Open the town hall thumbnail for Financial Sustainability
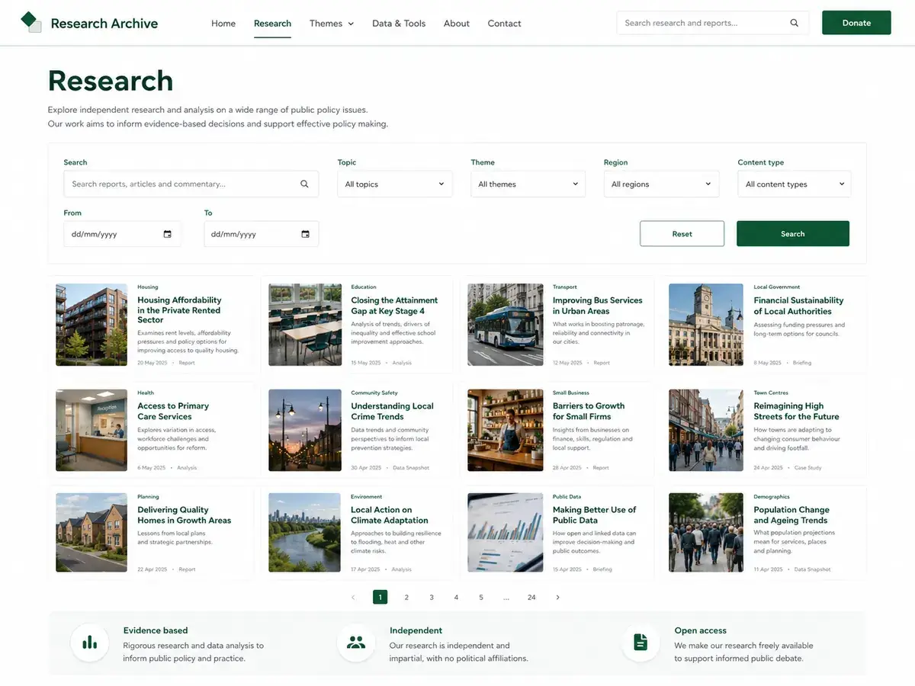Screen dimensions: 915x686 (706, 324)
